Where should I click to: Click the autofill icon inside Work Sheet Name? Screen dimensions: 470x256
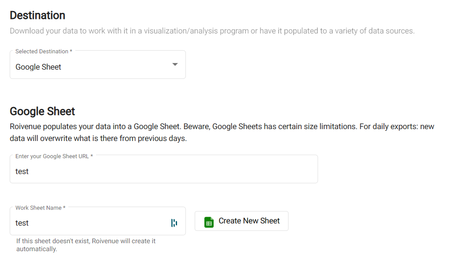tap(174, 223)
